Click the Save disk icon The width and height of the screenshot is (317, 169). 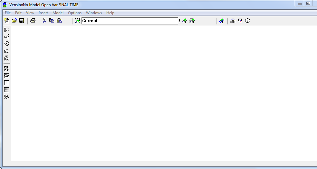pyautogui.click(x=22, y=21)
